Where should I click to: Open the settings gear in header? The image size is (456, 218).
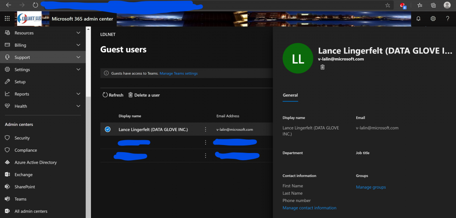coord(433,19)
